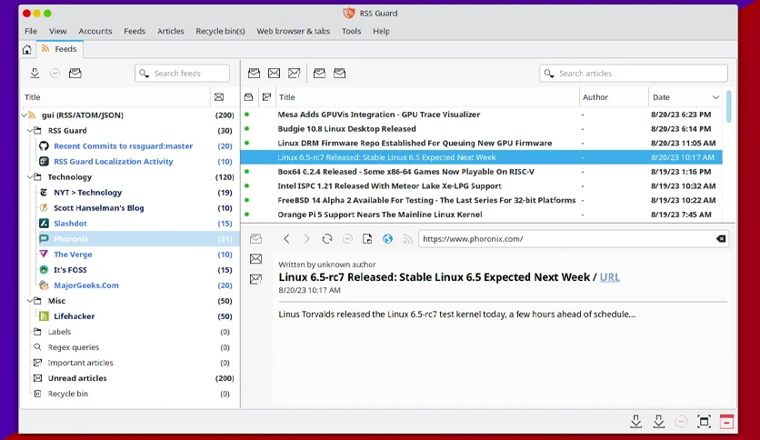760x440 pixels.
Task: Click the fullscreen icon in the status bar
Action: click(x=704, y=422)
